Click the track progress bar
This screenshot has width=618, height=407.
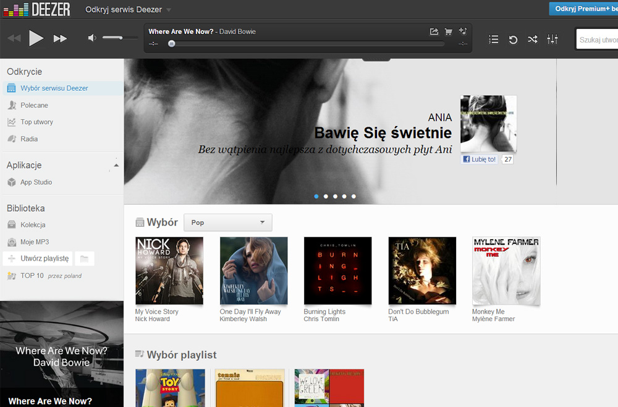(307, 44)
